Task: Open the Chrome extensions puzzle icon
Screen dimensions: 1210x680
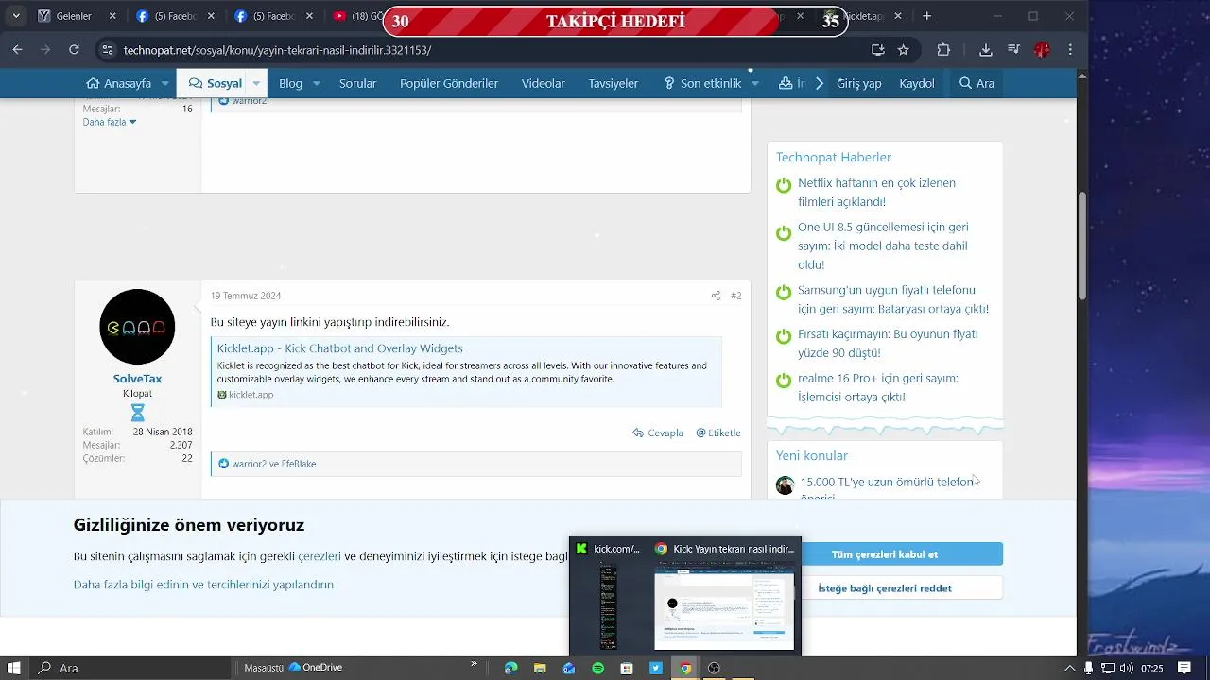Action: click(x=943, y=50)
